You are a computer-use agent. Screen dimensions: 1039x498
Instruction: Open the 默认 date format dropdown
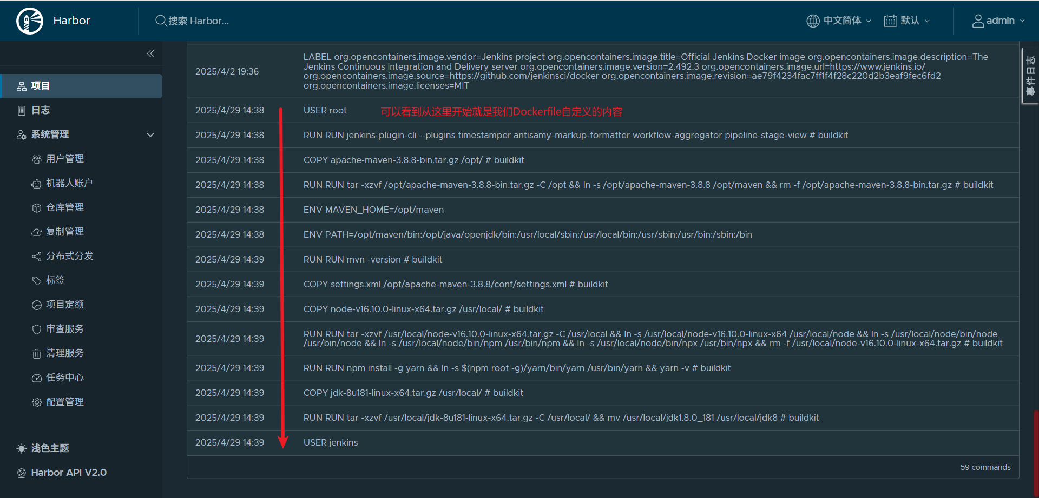[915, 21]
